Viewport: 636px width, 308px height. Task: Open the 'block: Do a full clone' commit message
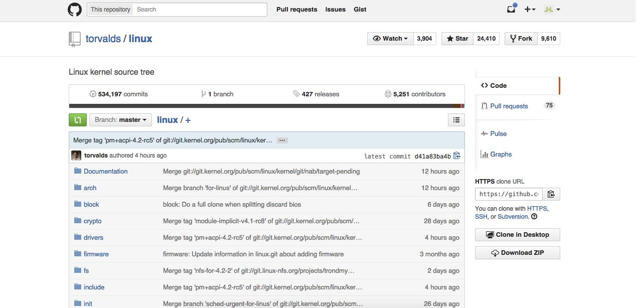click(232, 204)
